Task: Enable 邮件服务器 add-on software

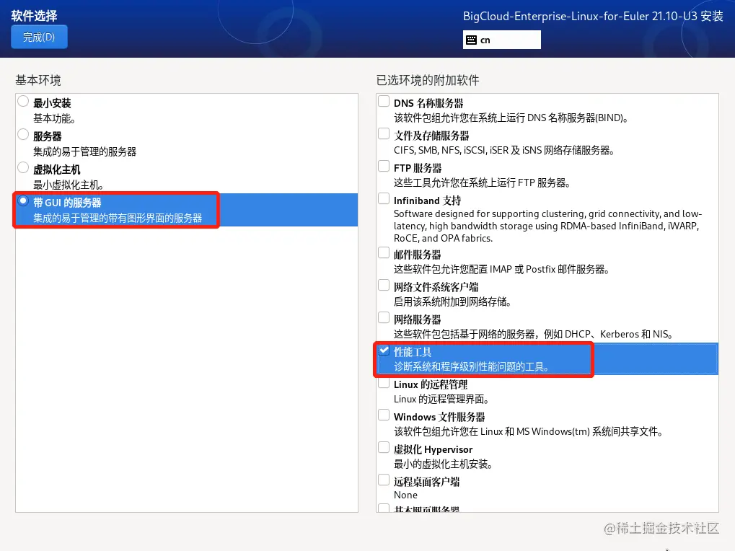Action: click(383, 254)
